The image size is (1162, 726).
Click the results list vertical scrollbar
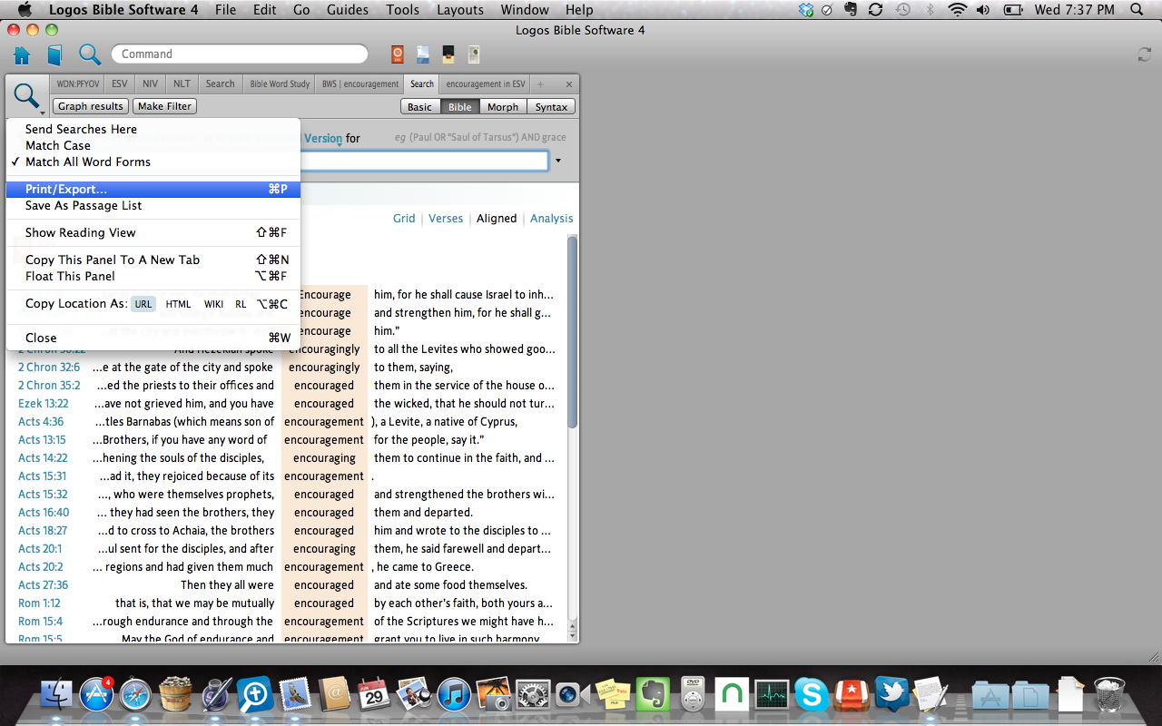tap(572, 331)
